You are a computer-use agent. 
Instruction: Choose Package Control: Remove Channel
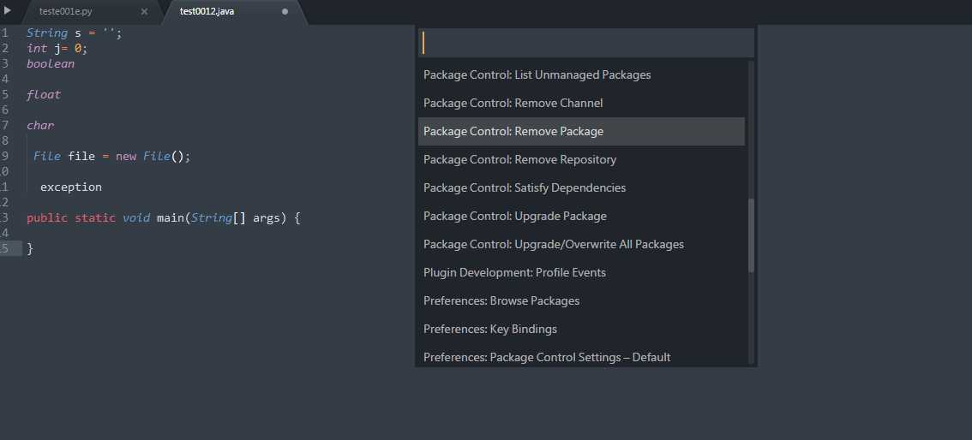click(513, 104)
